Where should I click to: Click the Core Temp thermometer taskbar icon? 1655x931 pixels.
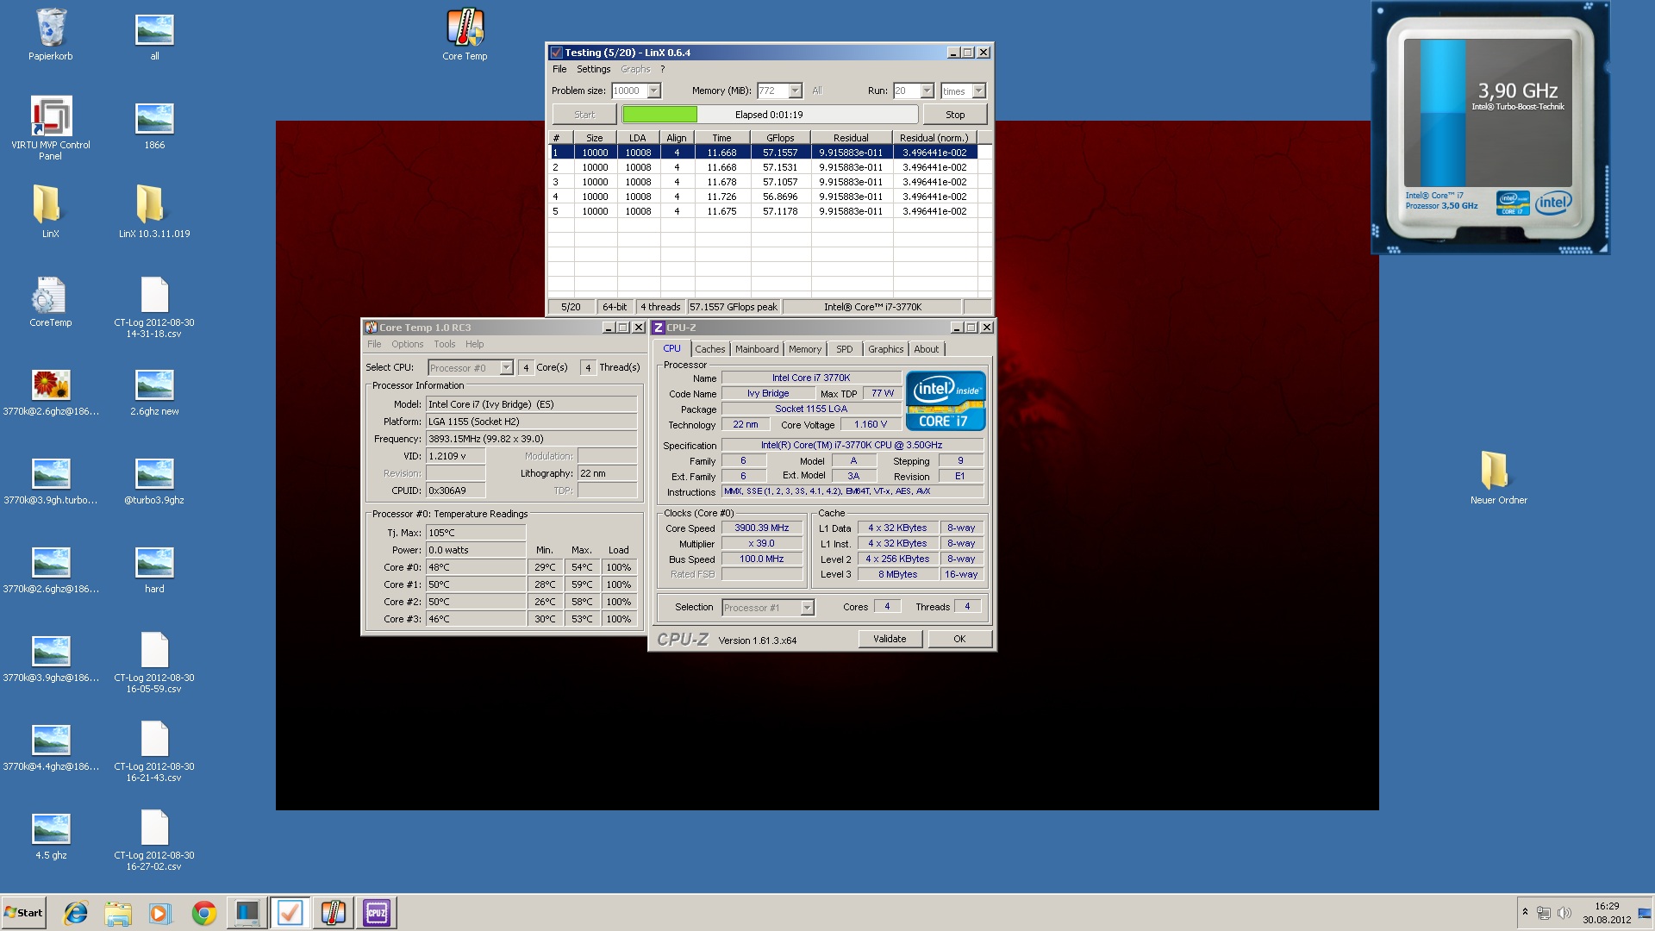pyautogui.click(x=334, y=913)
